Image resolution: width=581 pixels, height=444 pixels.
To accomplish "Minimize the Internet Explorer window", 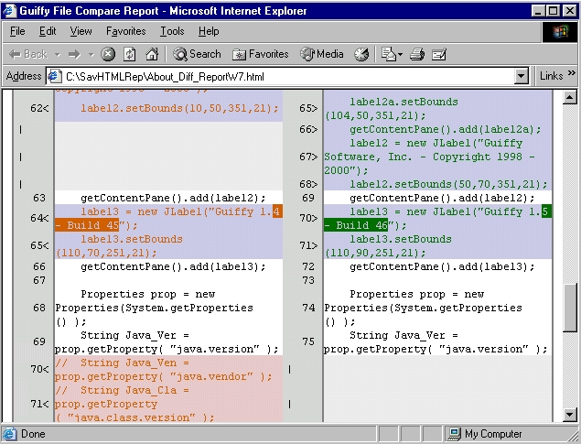I will click(x=538, y=11).
